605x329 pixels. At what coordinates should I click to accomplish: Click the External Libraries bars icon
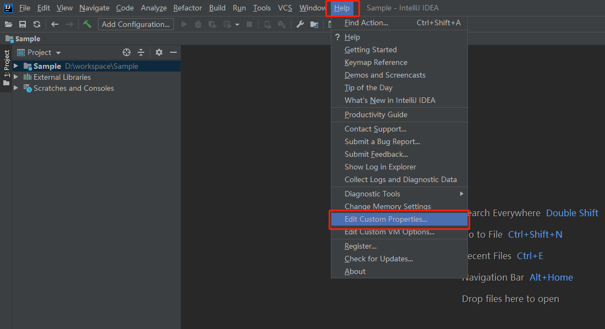pos(28,77)
